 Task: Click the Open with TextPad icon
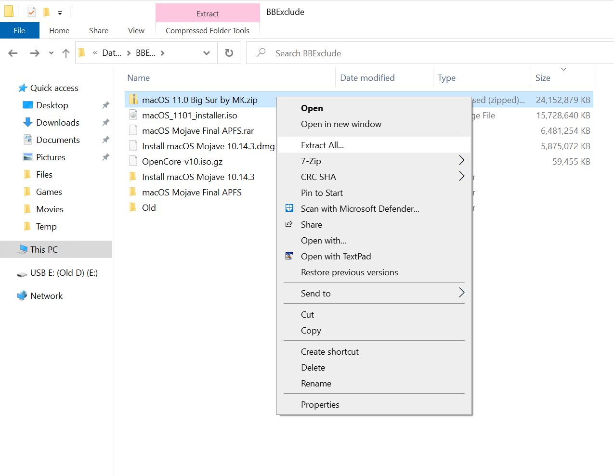[289, 256]
